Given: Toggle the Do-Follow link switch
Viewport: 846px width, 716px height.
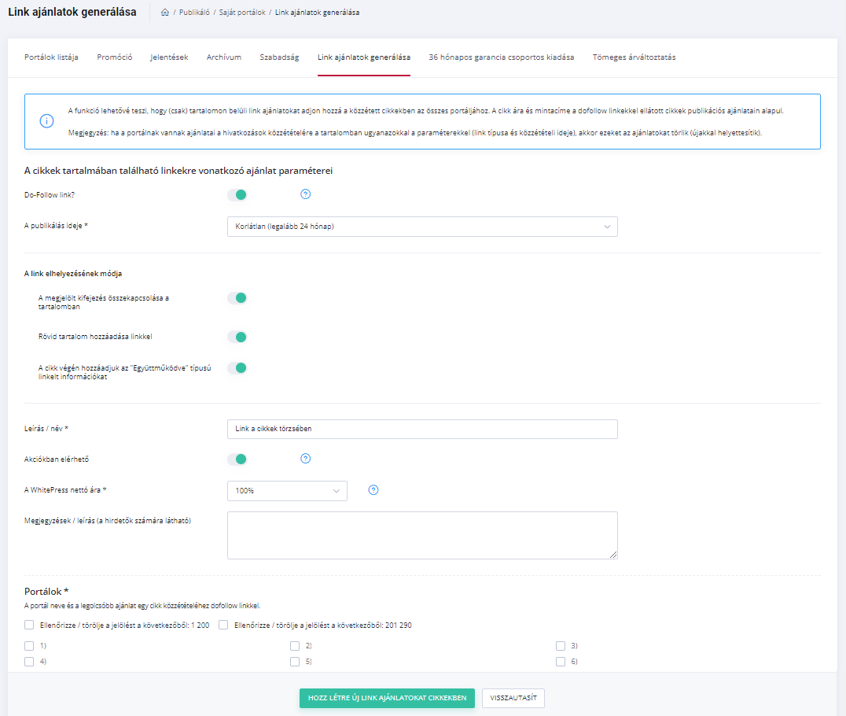Looking at the screenshot, I should point(237,195).
